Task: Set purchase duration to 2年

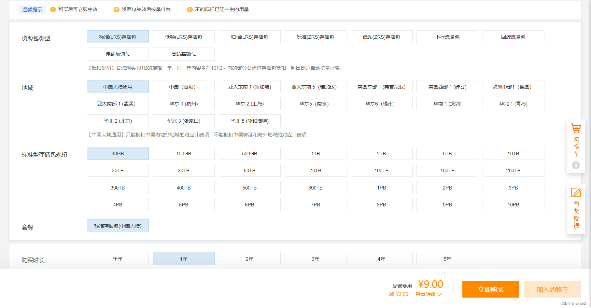Action: click(250, 259)
